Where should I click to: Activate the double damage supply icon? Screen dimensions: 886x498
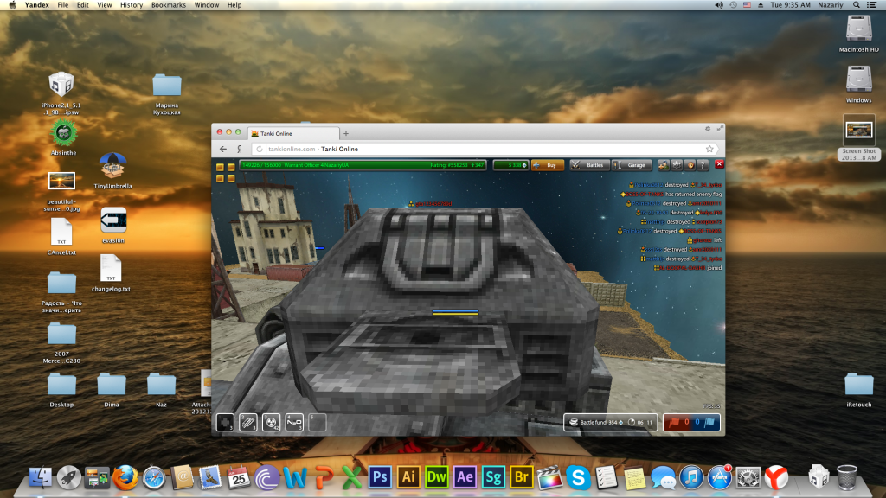[271, 422]
